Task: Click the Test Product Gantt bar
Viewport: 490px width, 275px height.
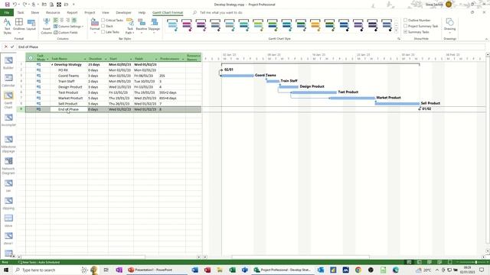Action: point(314,92)
